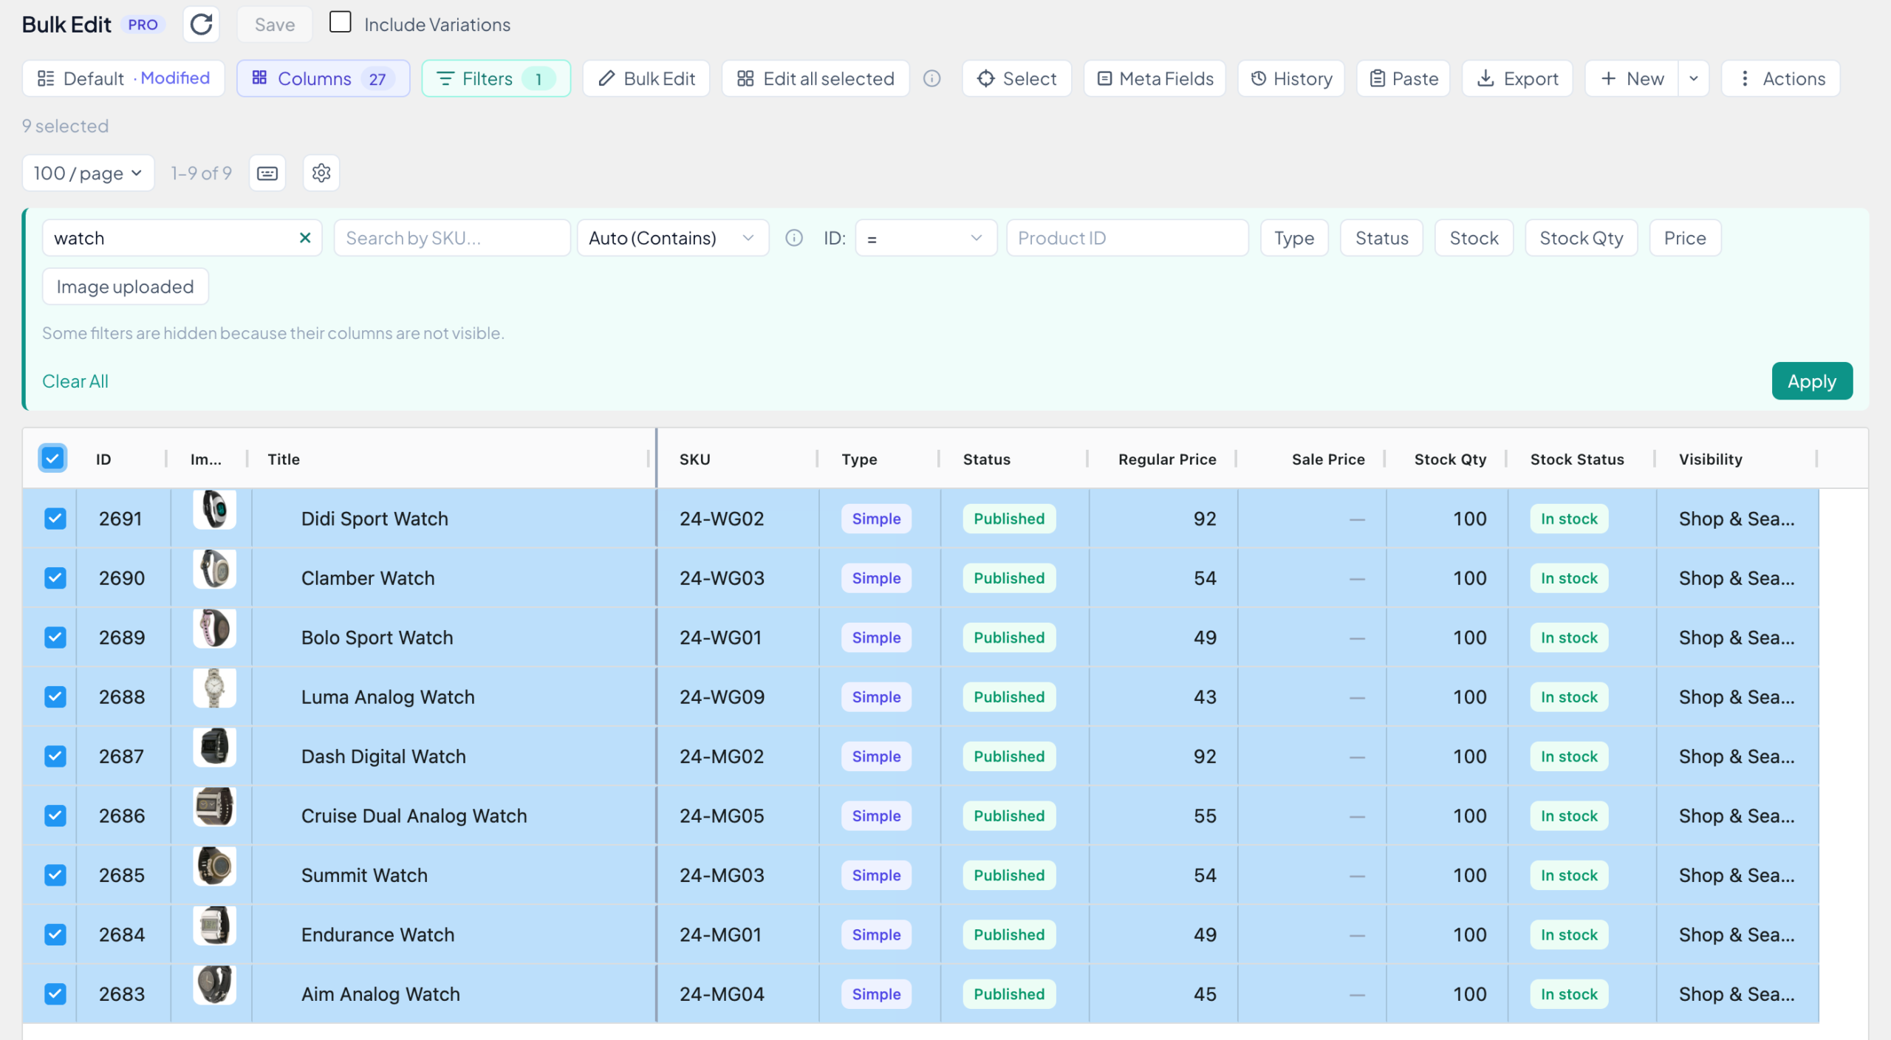Viewport: 1891px width, 1040px height.
Task: Open the Columns 27 selector
Action: [324, 78]
